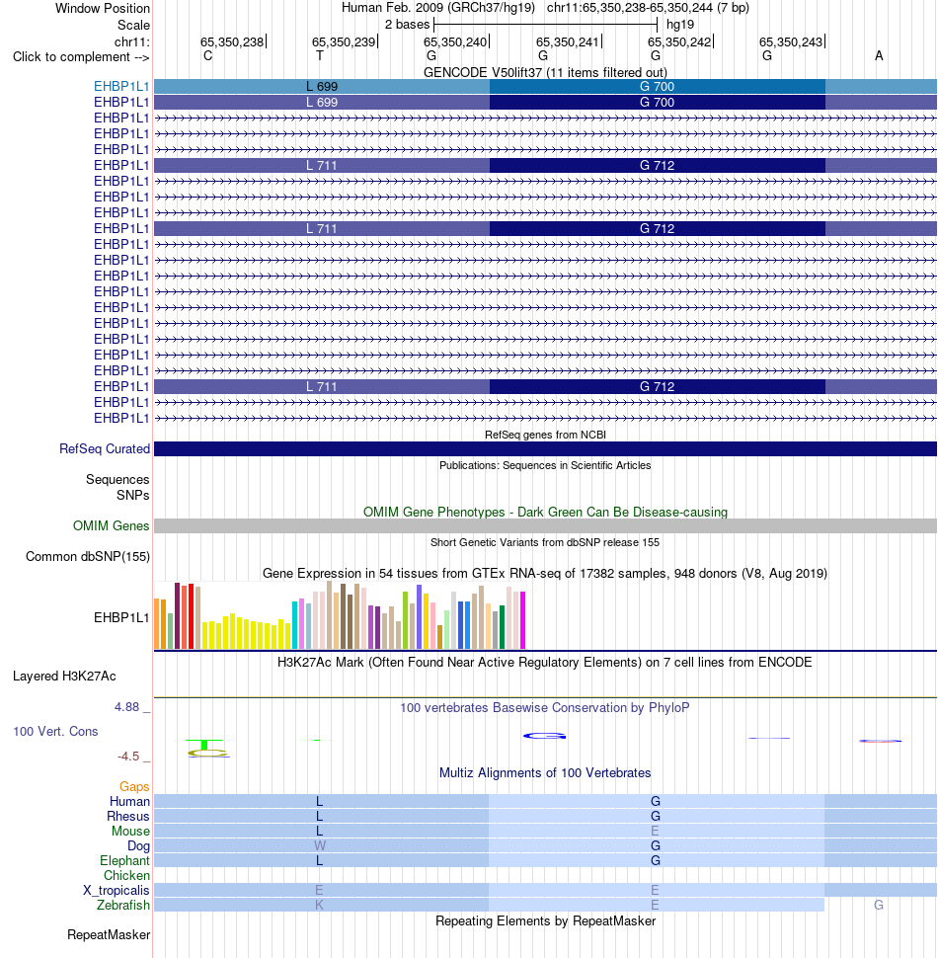Click the magenta bar in GTEx chart
Viewport: 938px width, 958px height.
click(522, 620)
